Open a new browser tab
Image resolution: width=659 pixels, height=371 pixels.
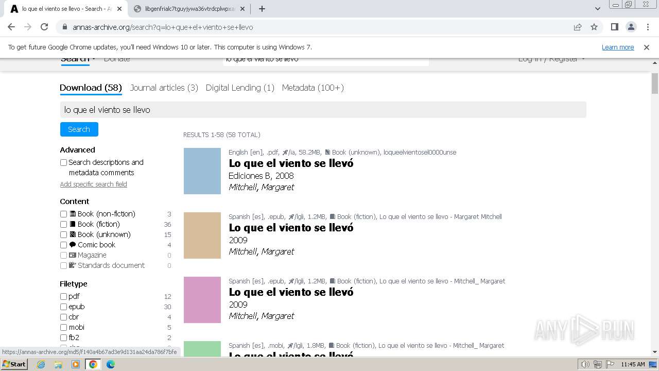[x=262, y=9]
